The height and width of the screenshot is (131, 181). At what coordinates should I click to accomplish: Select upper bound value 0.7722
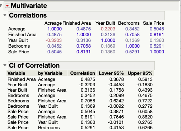tap(145, 101)
